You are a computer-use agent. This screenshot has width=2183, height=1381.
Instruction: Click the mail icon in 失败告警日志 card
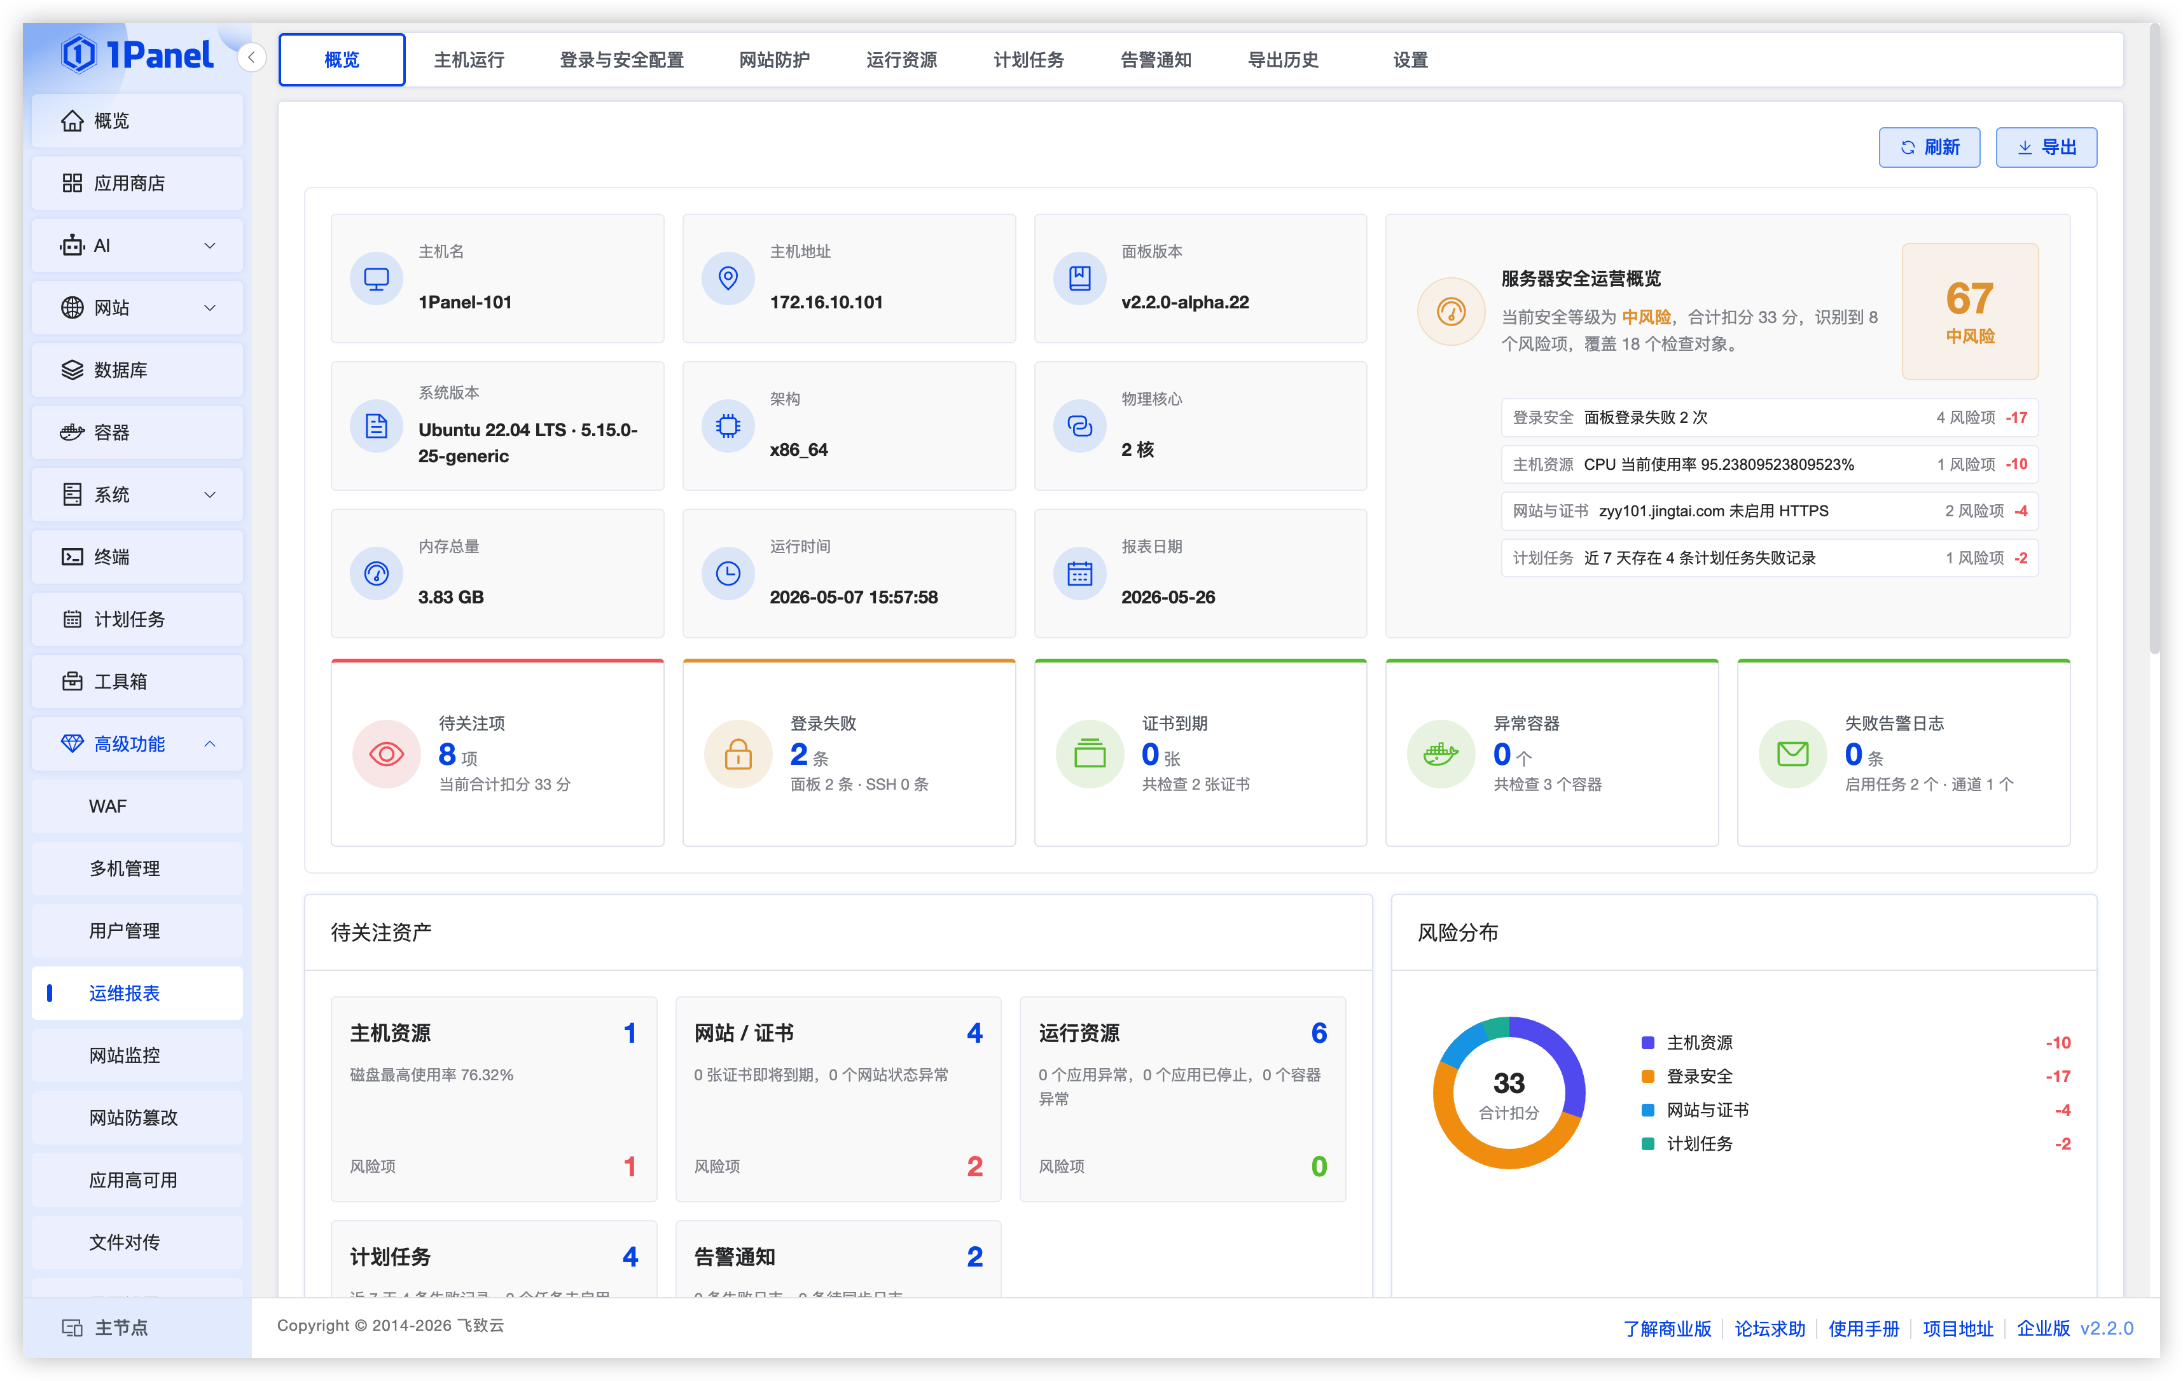(1793, 754)
